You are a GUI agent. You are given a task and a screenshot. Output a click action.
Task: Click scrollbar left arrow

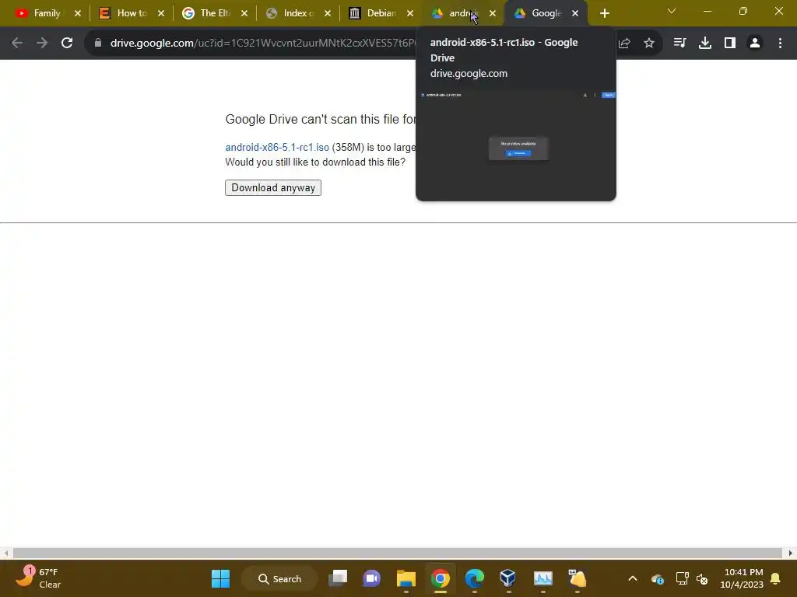coord(5,553)
